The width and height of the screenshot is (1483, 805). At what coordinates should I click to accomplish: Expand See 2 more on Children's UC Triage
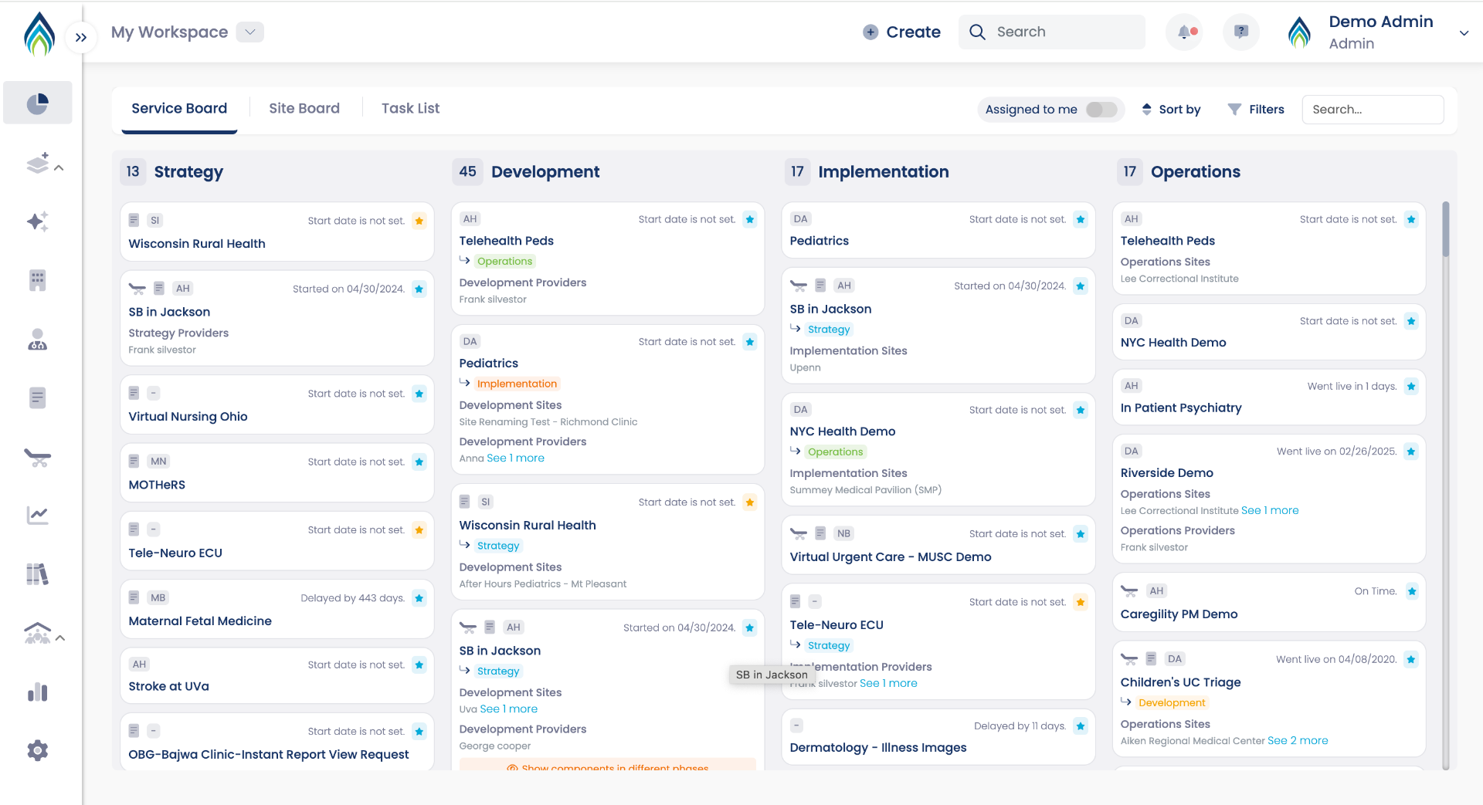click(1298, 741)
